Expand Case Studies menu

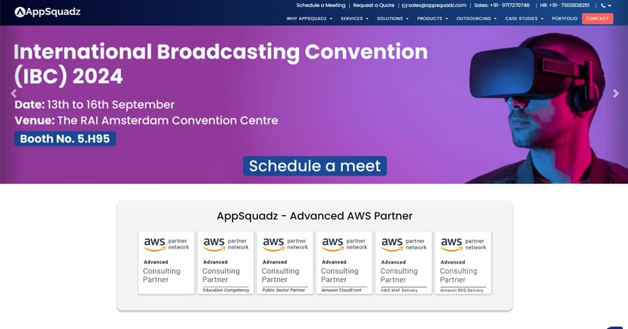pos(524,18)
